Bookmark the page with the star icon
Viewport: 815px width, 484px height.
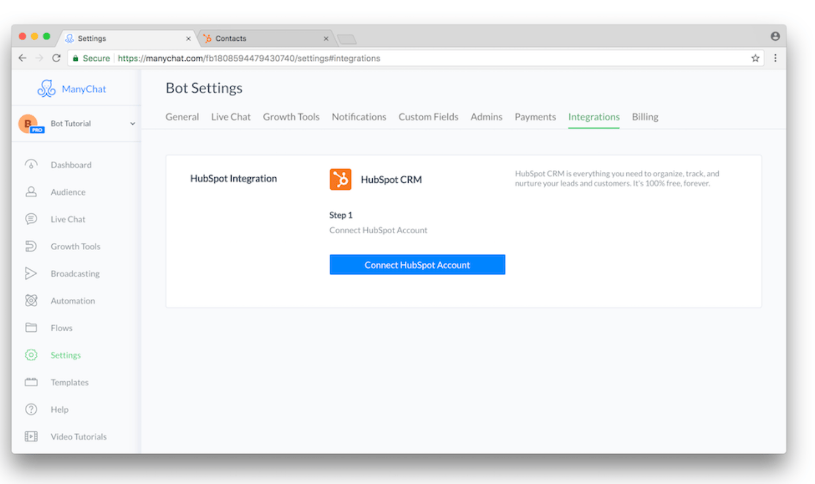tap(755, 58)
